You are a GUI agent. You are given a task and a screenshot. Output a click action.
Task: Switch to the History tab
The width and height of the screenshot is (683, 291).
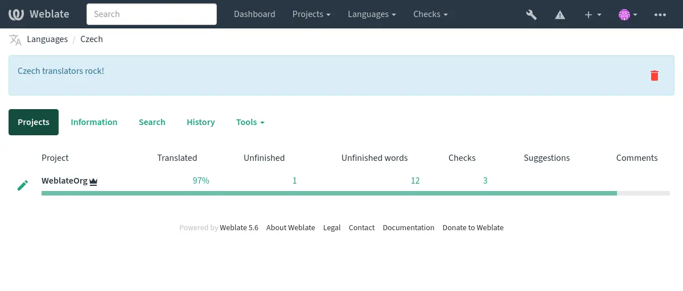[x=201, y=122]
